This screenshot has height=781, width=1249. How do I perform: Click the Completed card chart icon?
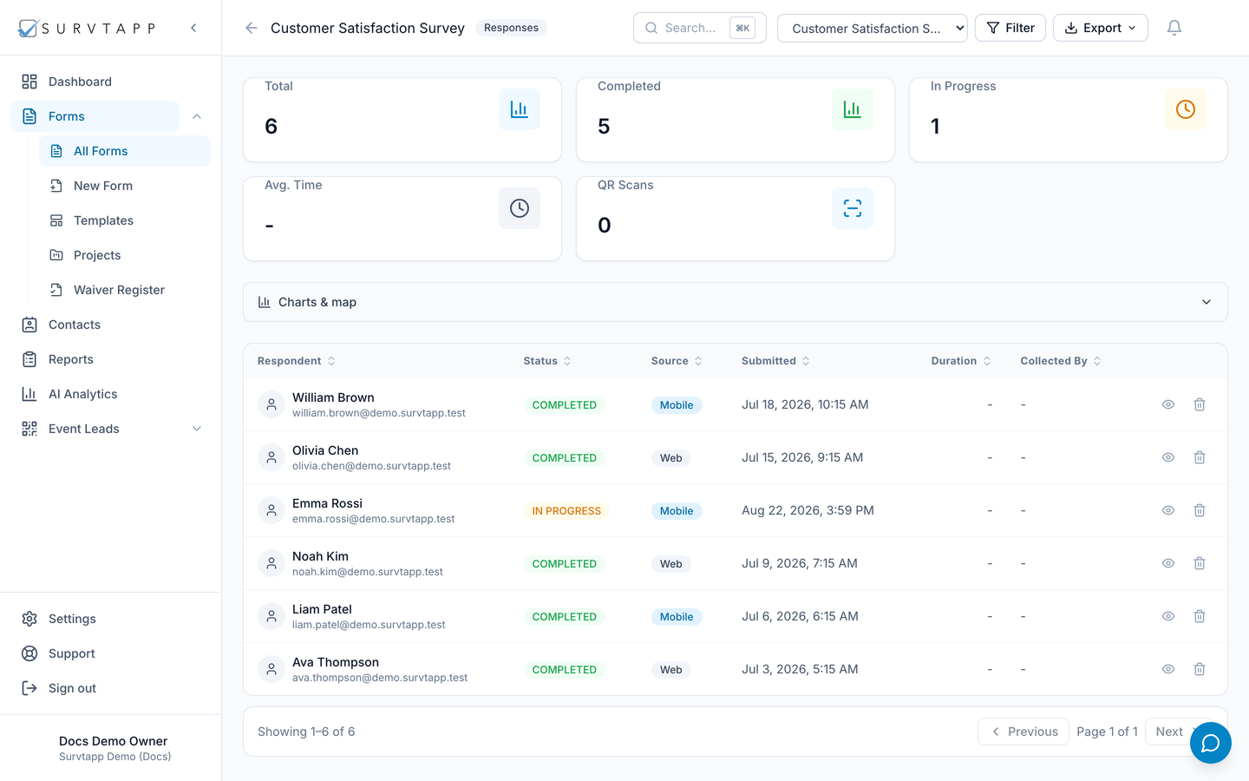[x=853, y=109]
